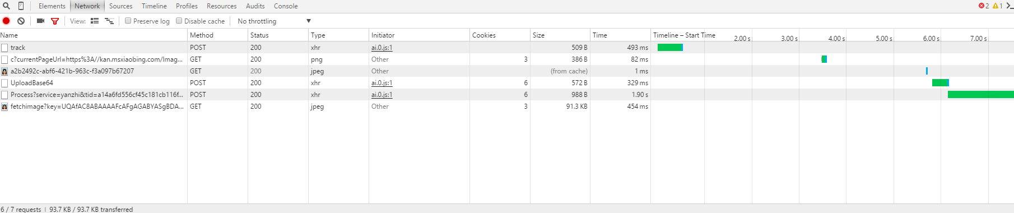This screenshot has height=213, width=1014.
Task: Open the Console tab
Action: pos(286,6)
